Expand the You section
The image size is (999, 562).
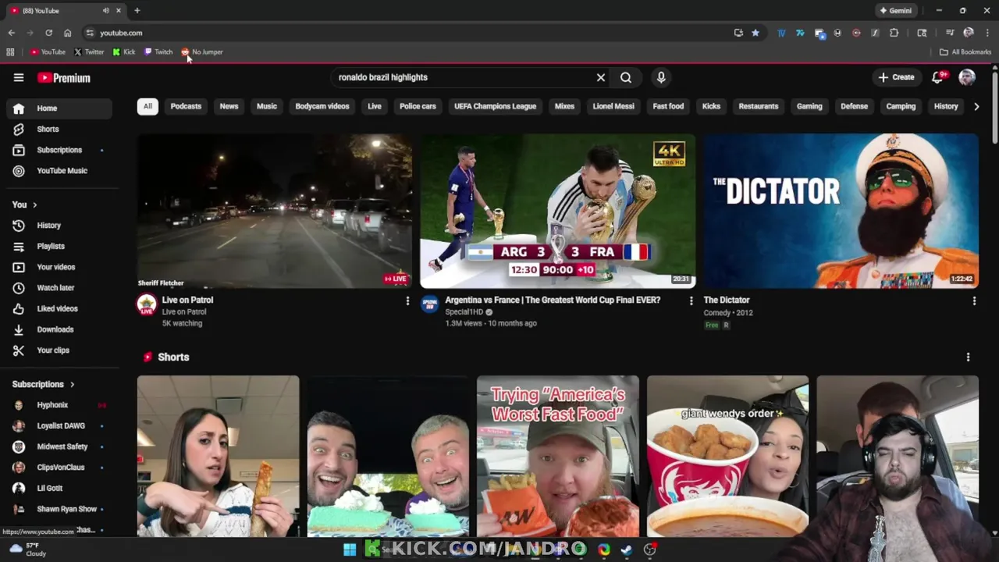(x=25, y=205)
